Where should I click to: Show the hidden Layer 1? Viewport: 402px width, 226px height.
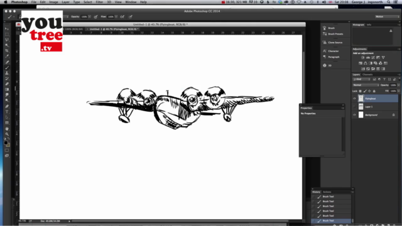[354, 107]
